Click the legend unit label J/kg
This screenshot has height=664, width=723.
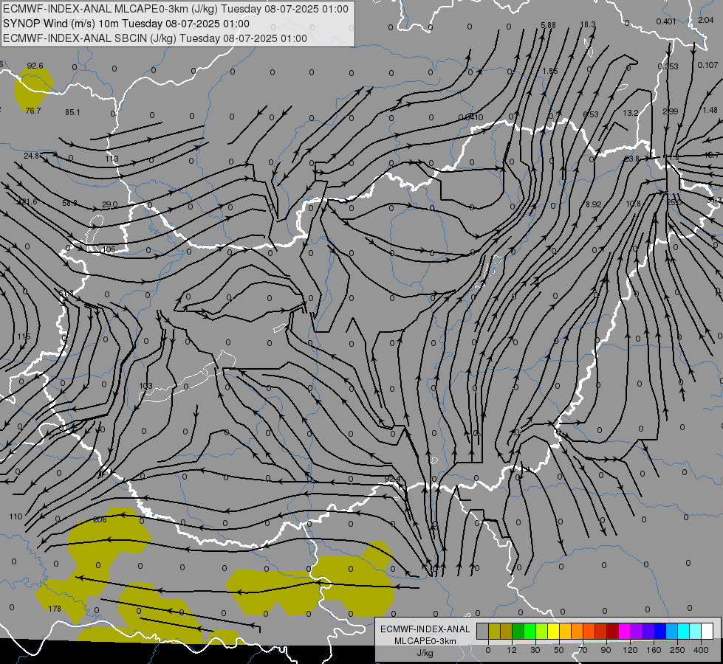tap(425, 652)
